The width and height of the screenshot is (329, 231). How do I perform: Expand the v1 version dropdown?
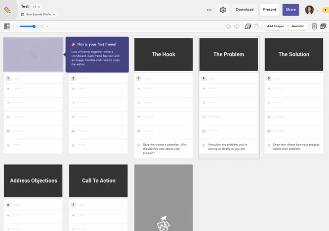click(37, 7)
